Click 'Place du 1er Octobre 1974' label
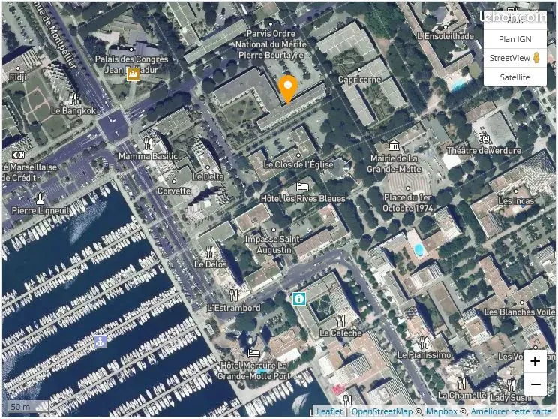558x419 pixels. tap(407, 203)
